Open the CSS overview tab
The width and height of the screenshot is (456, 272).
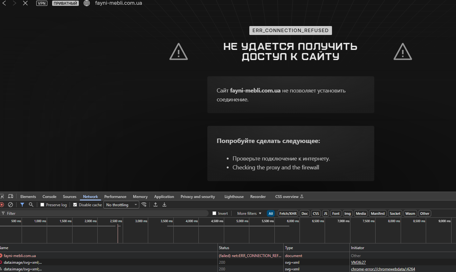pyautogui.click(x=289, y=197)
